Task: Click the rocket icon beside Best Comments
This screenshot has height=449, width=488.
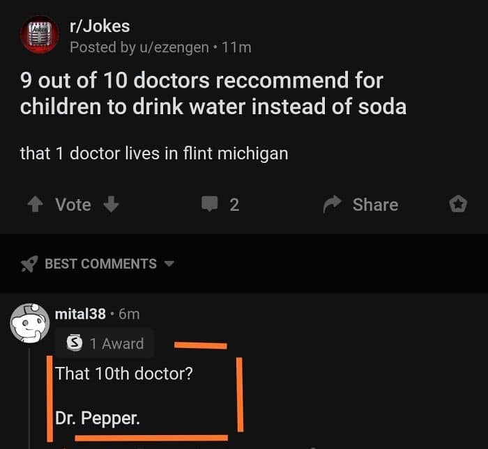Action: [29, 264]
